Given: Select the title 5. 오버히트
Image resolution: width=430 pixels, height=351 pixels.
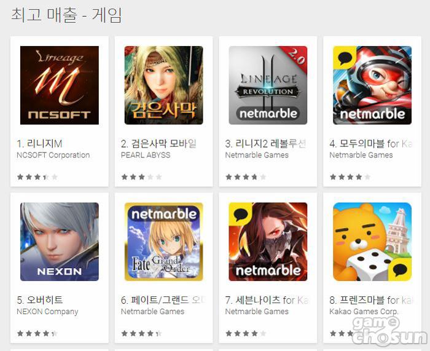Looking at the screenshot, I should [x=40, y=300].
